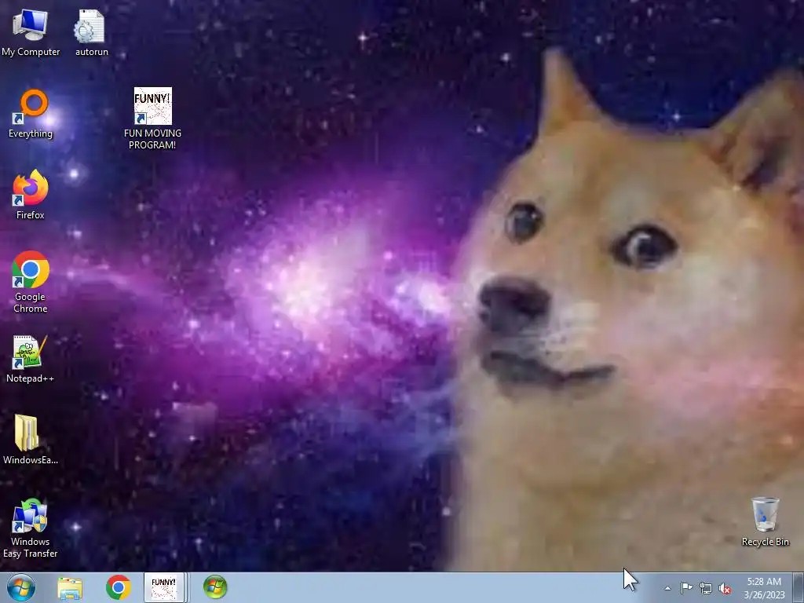Select the Everything search shortcut
This screenshot has height=603, width=804.
click(31, 114)
